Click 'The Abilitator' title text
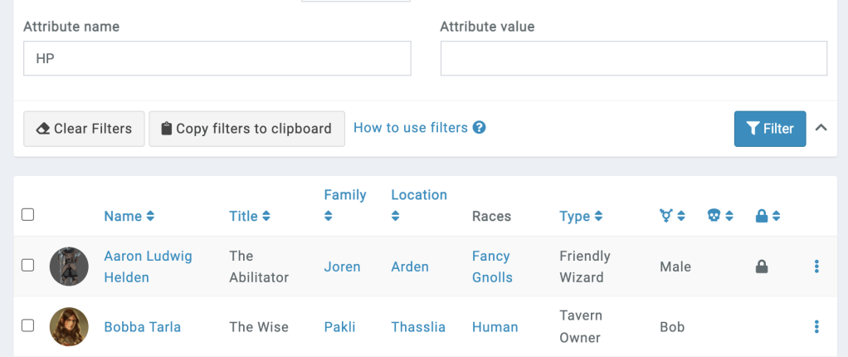Viewport: 848px width, 357px height. [259, 267]
